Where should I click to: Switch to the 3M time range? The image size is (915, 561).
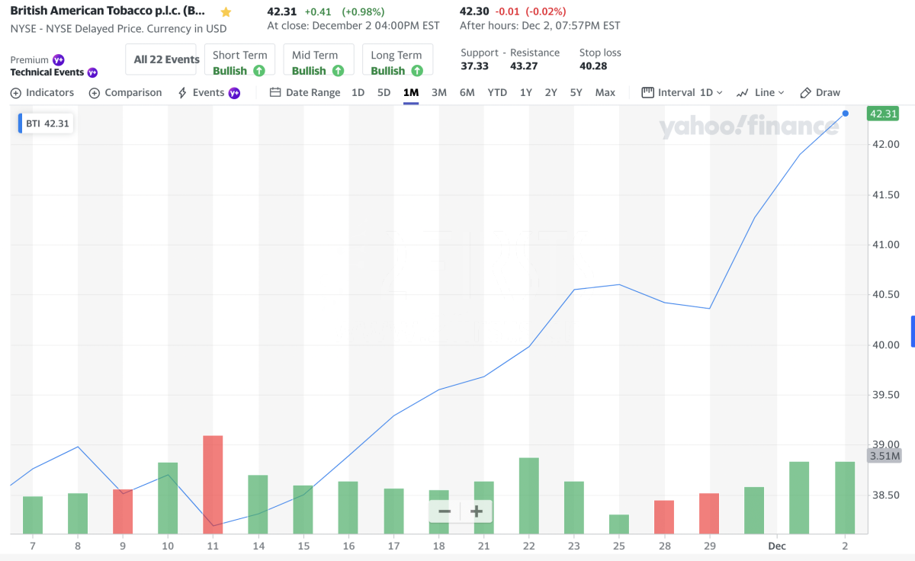click(x=439, y=93)
